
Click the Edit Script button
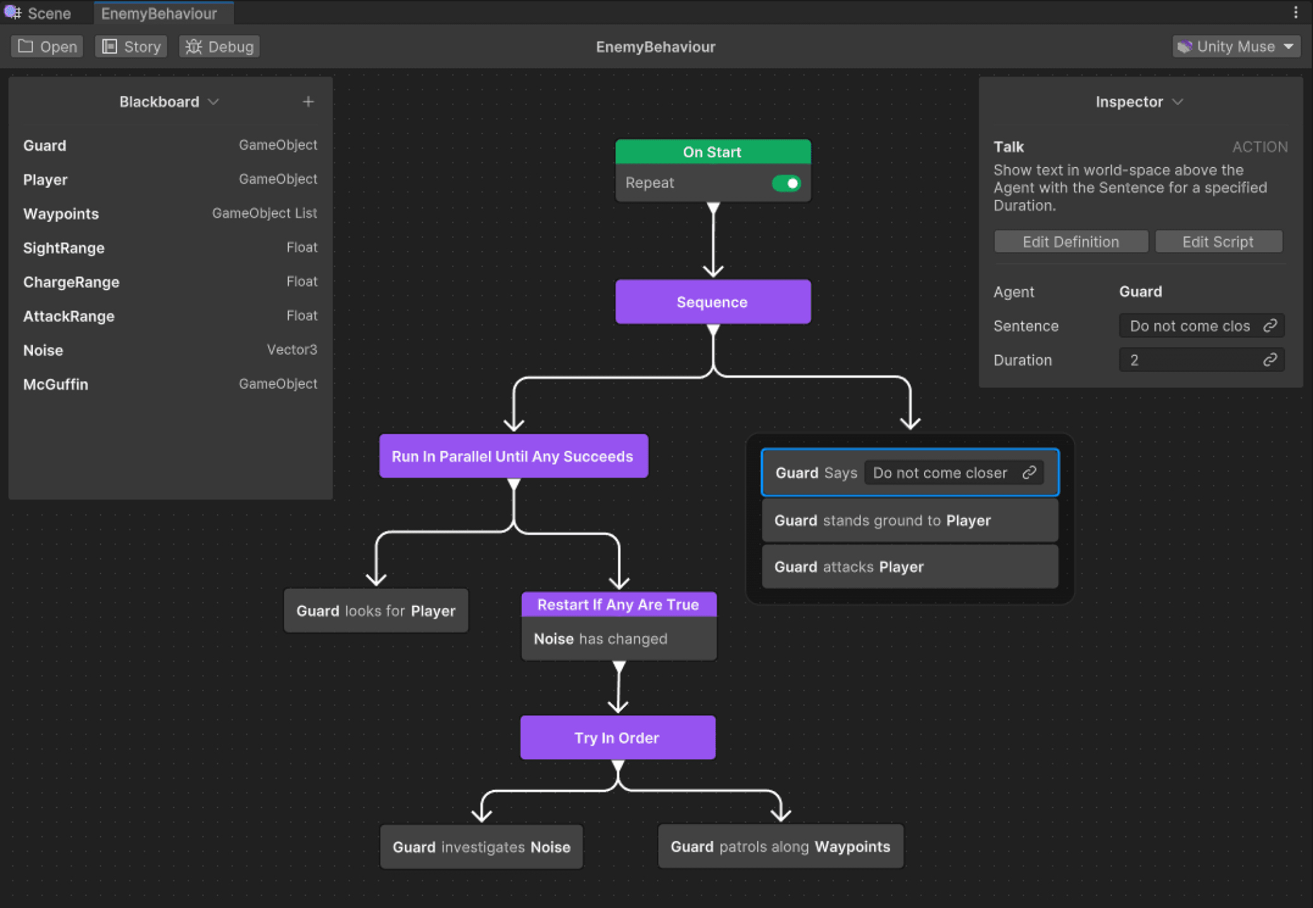[1217, 242]
